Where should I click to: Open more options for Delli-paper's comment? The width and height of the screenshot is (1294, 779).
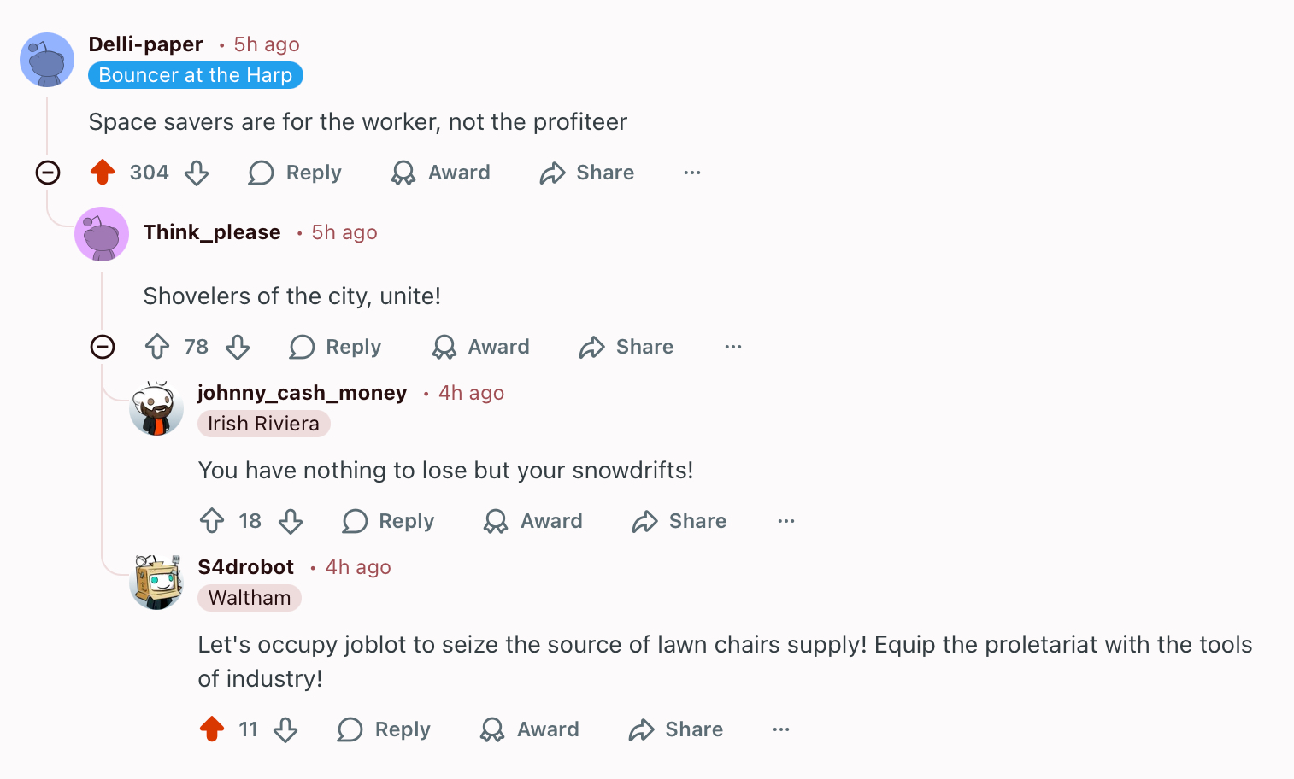click(692, 173)
